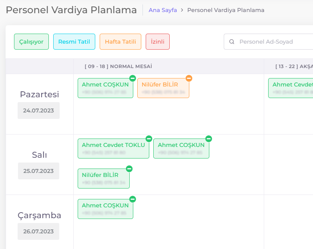Select Nilüfer BİLİR card on Pazartesi
313x249 pixels.
(163, 88)
